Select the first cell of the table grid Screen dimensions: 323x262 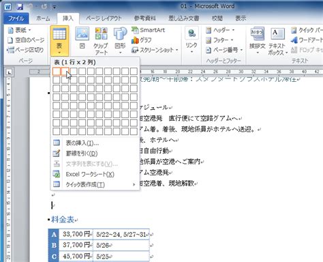(x=57, y=72)
